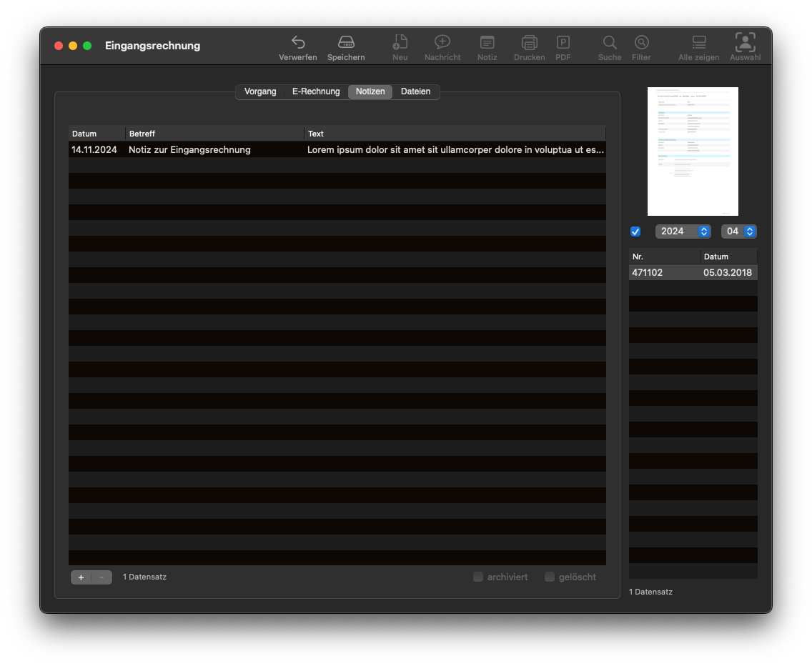
Task: Open the E-Rechnung tab
Action: click(x=316, y=91)
